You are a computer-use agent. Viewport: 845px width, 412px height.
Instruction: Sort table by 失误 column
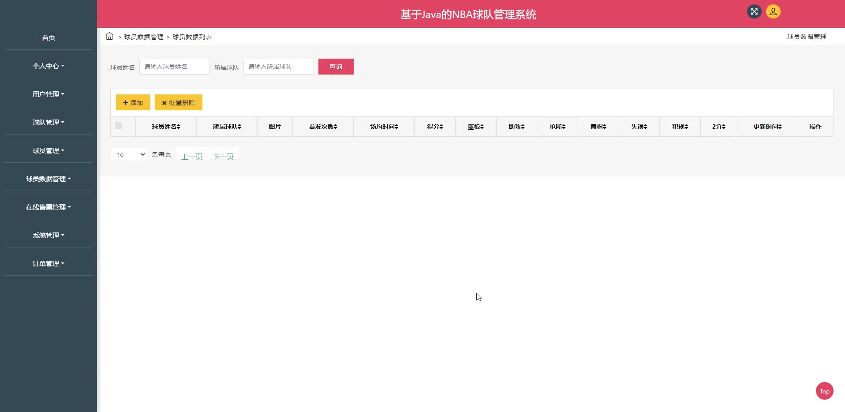639,127
